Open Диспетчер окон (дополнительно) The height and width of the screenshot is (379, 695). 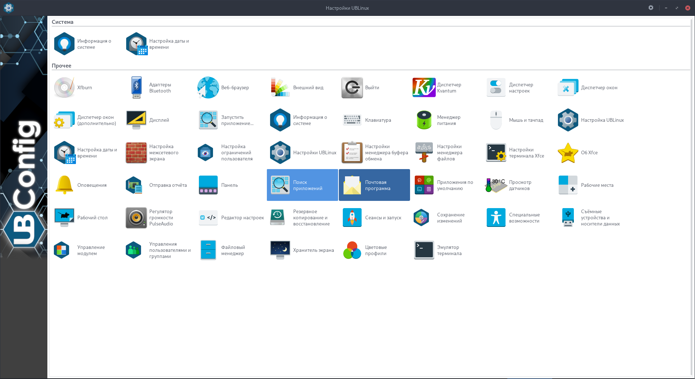tap(86, 120)
